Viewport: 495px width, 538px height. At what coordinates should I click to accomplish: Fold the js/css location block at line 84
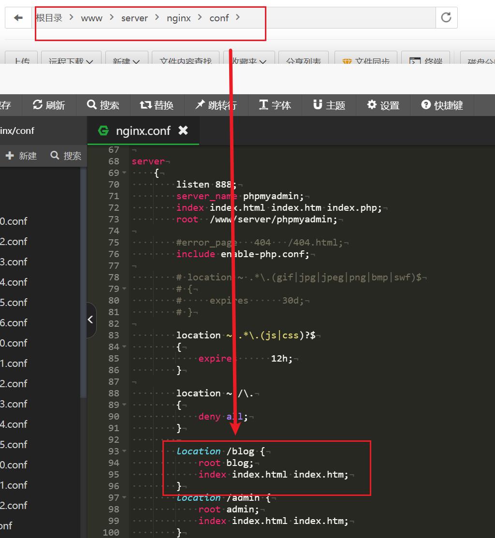coord(124,347)
